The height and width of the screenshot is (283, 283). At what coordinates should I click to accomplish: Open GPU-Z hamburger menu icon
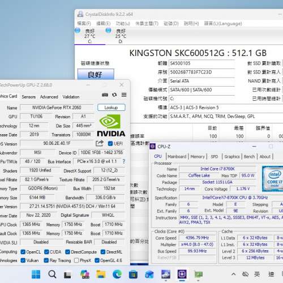click(x=124, y=95)
